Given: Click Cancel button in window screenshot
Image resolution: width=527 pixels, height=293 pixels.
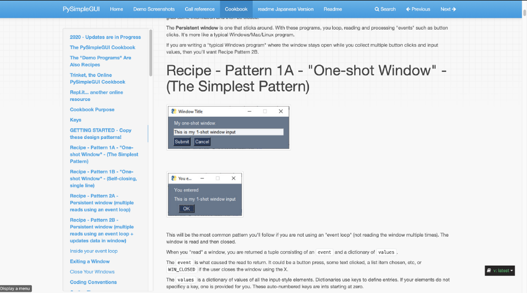Looking at the screenshot, I should coord(202,142).
